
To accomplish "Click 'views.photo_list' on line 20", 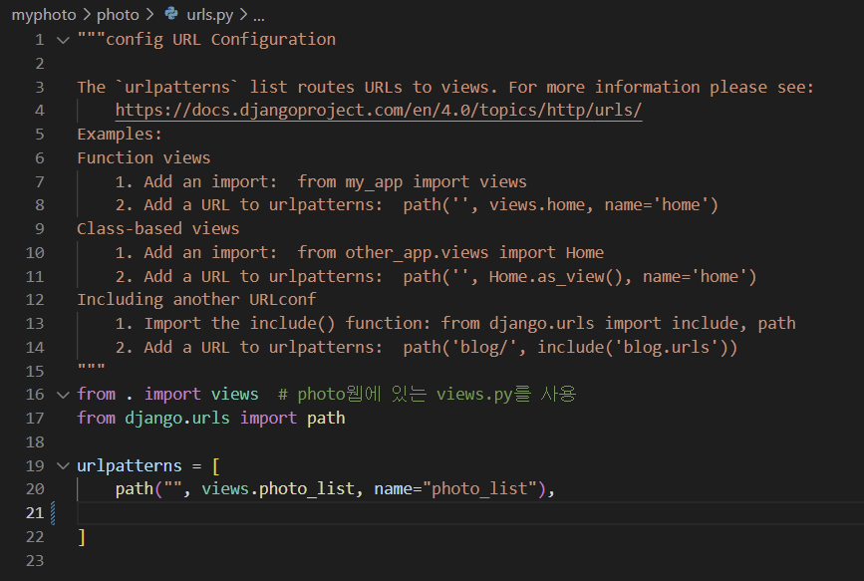I will pyautogui.click(x=278, y=489).
